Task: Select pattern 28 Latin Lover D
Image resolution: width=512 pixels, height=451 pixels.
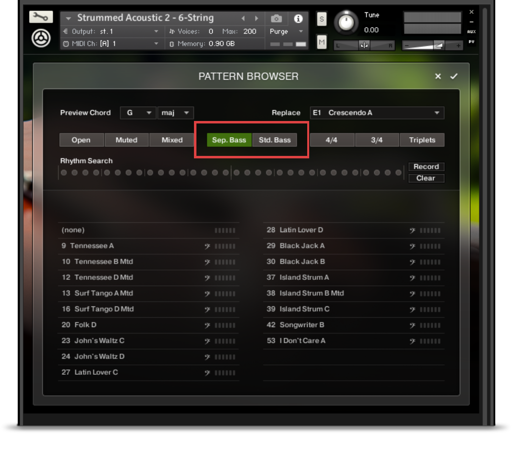Action: tap(353, 230)
